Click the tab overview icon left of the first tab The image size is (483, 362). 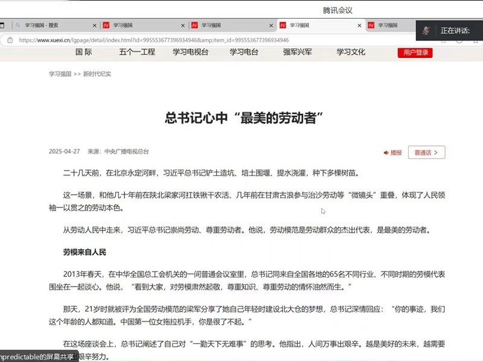point(3,25)
